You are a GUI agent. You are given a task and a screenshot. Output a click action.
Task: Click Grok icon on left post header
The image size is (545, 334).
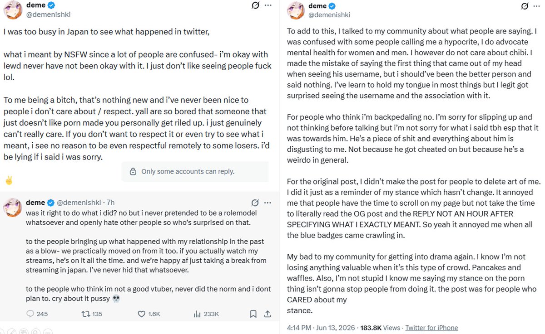point(256,6)
